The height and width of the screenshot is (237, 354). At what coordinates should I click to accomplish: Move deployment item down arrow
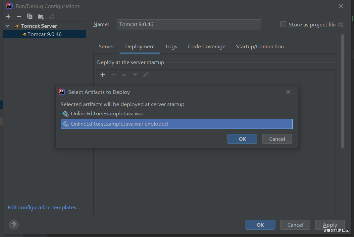[135, 75]
